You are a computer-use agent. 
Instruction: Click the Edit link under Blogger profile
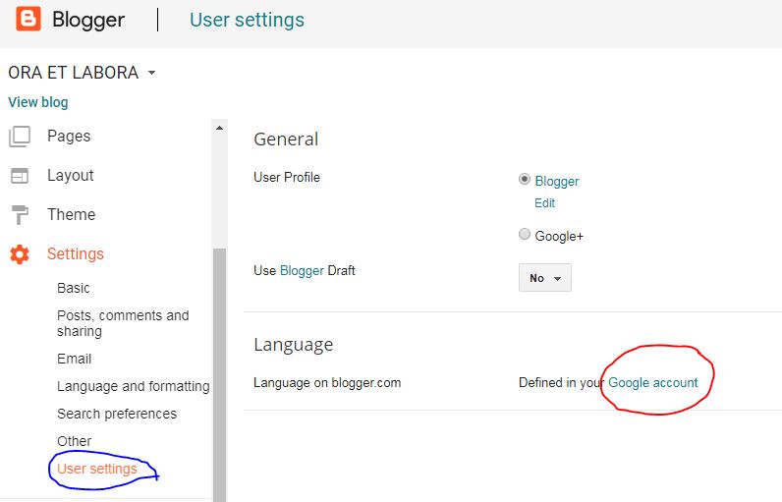(x=544, y=203)
